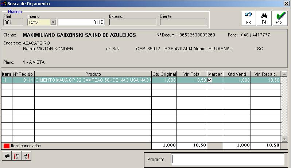Viewport: 291px width, 168px height.
Task: Select the CIMENTO MAUA product row
Action: [x=93, y=80]
